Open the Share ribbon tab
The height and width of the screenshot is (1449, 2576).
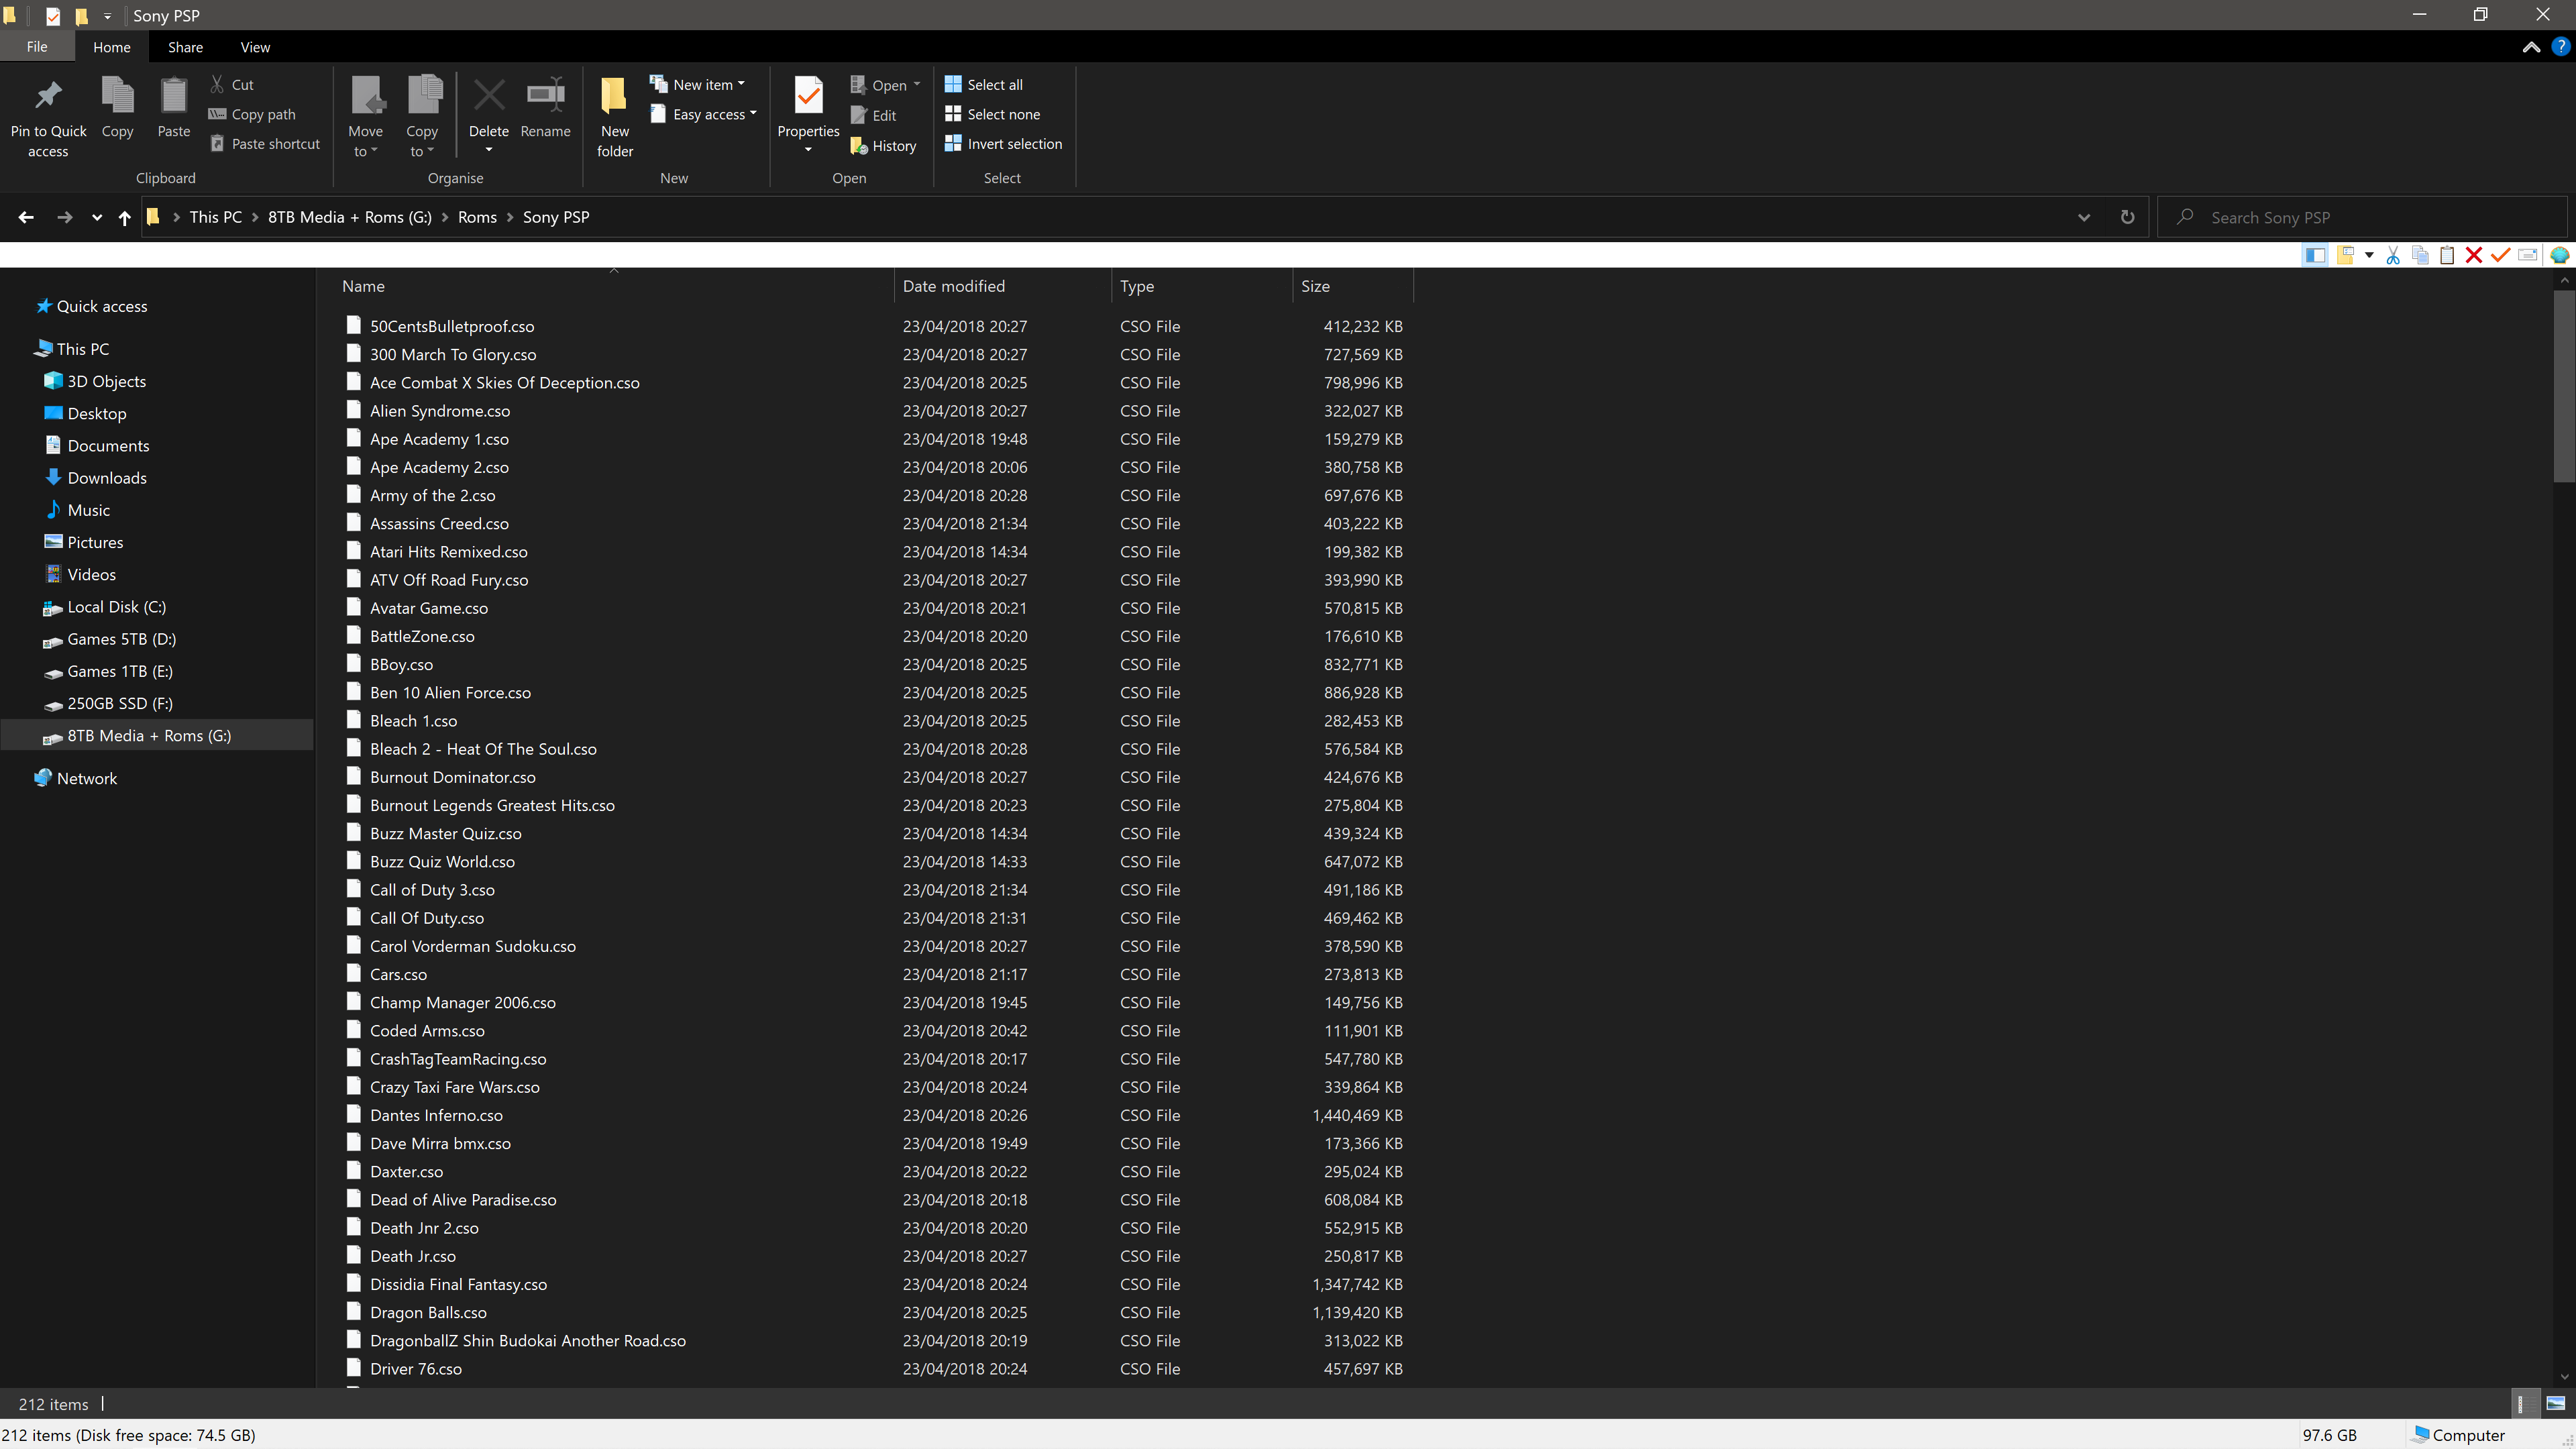click(185, 47)
